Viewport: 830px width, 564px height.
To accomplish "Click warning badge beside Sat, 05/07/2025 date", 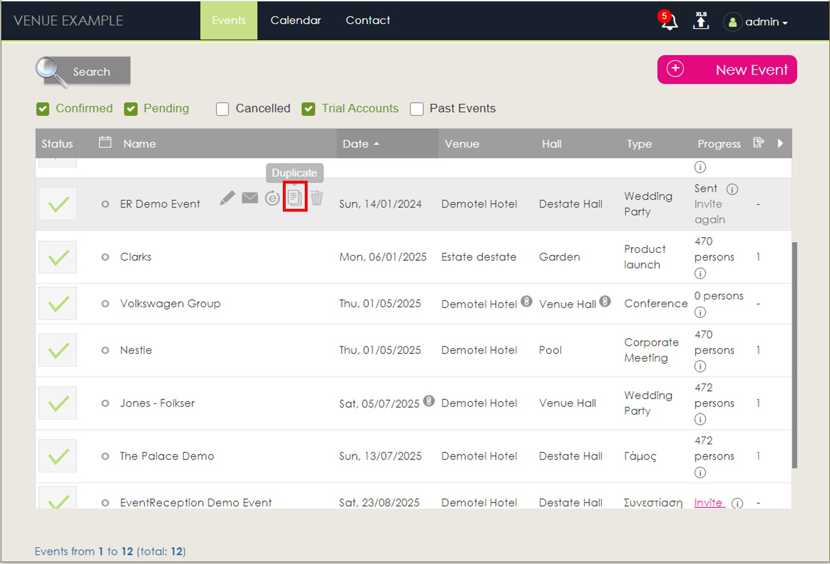I will tap(429, 401).
